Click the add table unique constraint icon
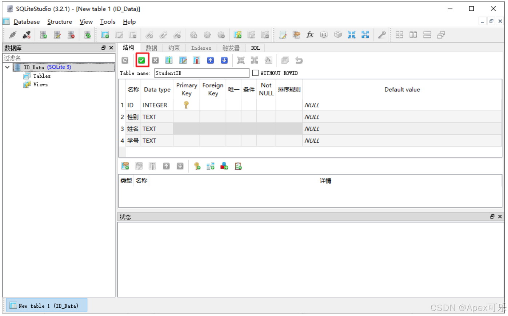The image size is (508, 316). 224,166
